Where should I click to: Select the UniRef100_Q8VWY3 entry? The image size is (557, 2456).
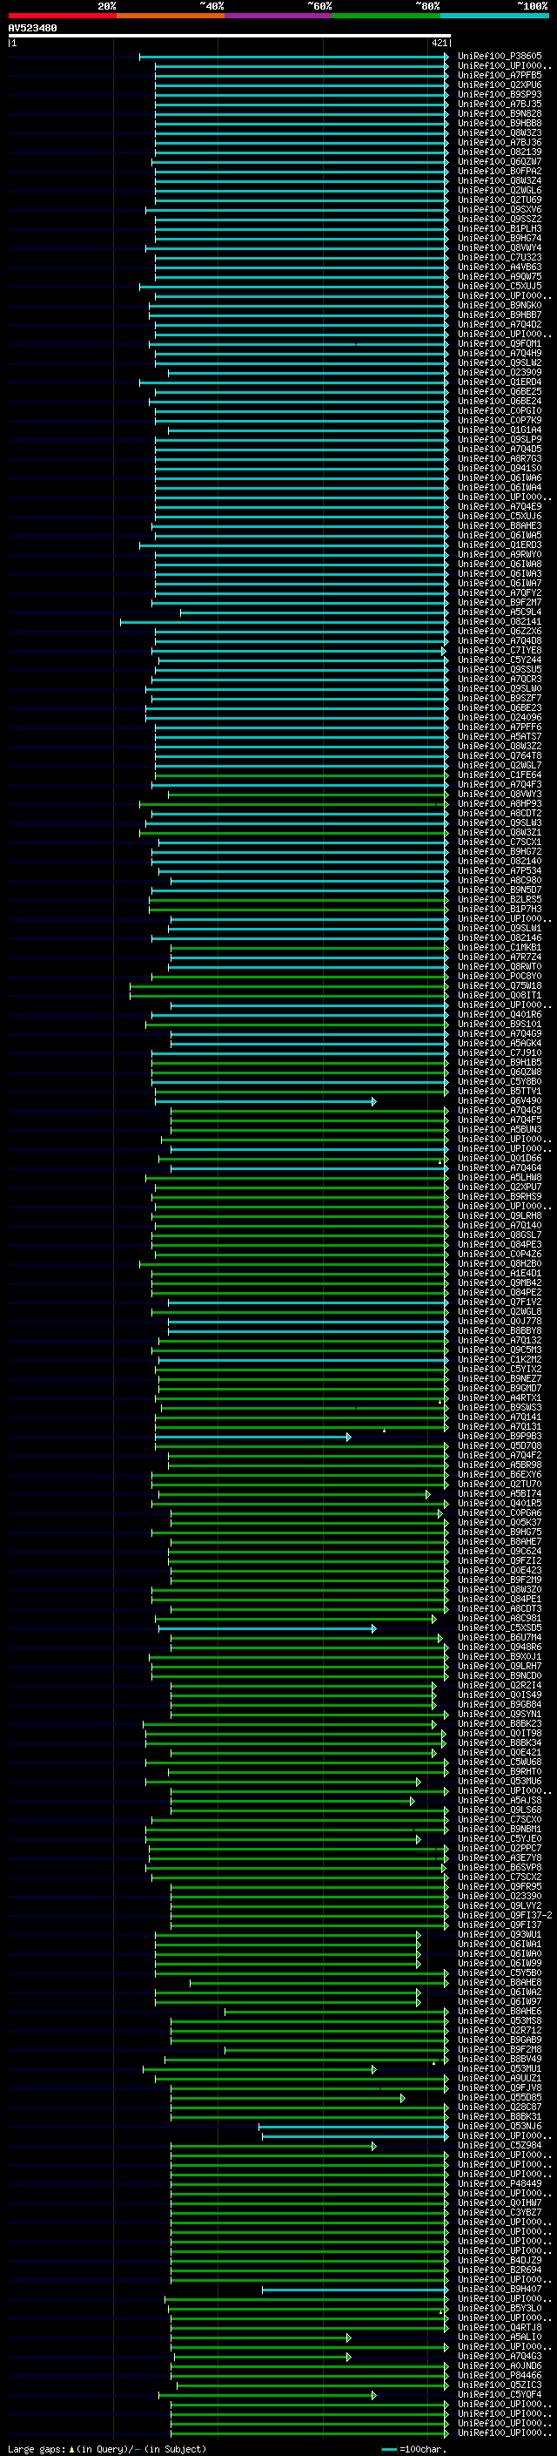coord(500,795)
